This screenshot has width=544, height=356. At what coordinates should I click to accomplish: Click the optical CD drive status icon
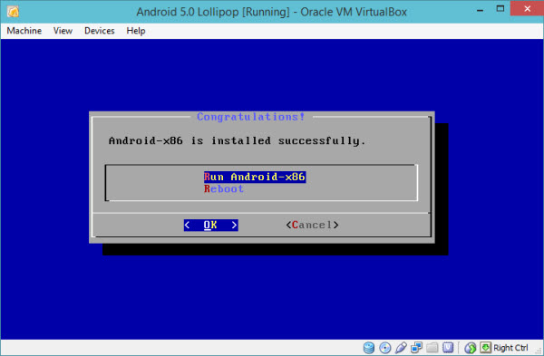384,347
